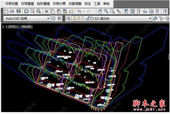Click the Undo arrow
The image size is (170, 114).
tap(79, 11)
